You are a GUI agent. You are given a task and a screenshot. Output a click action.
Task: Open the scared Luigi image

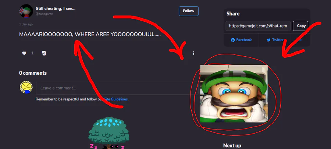(234, 93)
